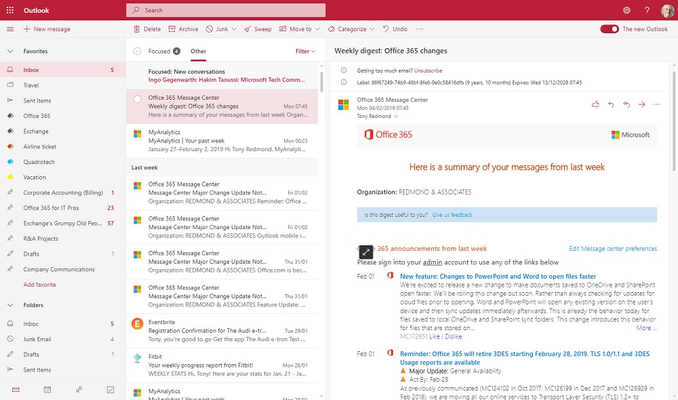Click the Delete trash icon in toolbar
The image size is (678, 400).
pyautogui.click(x=137, y=29)
